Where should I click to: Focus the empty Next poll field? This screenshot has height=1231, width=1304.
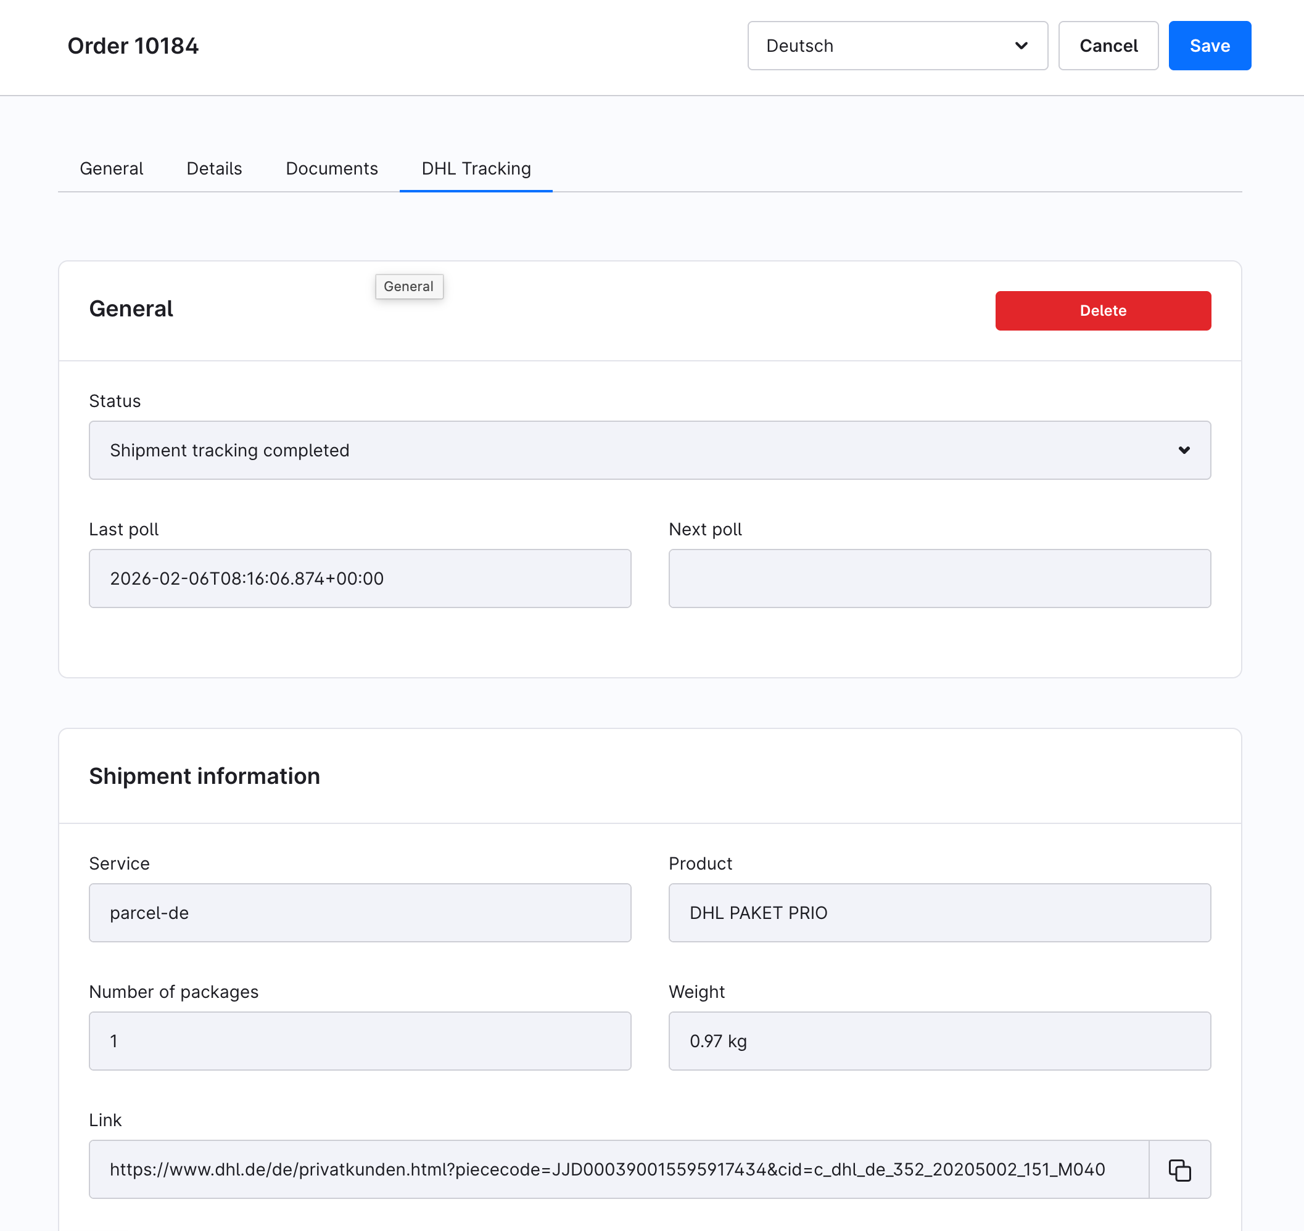click(x=939, y=578)
